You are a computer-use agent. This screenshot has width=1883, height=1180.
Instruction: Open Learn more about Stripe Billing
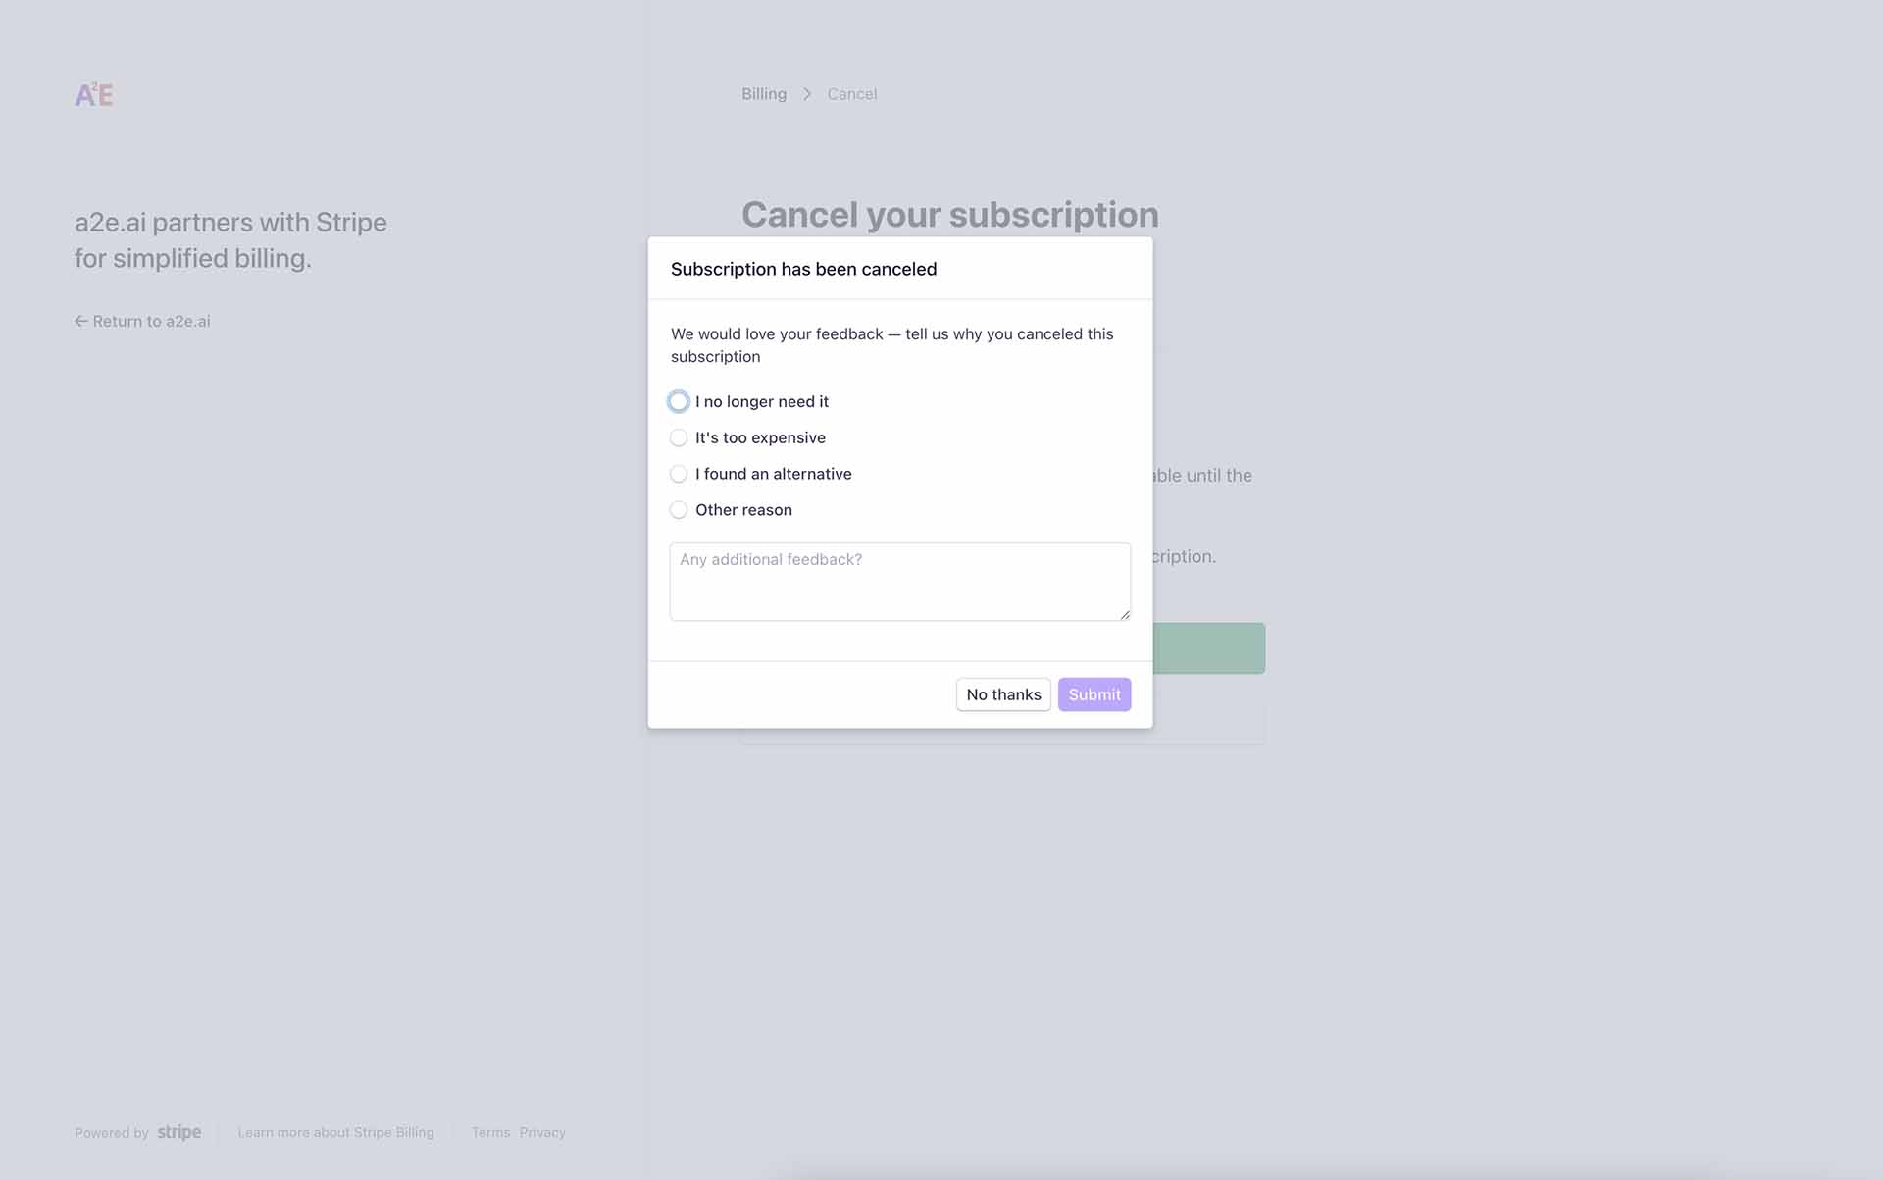pos(335,1132)
